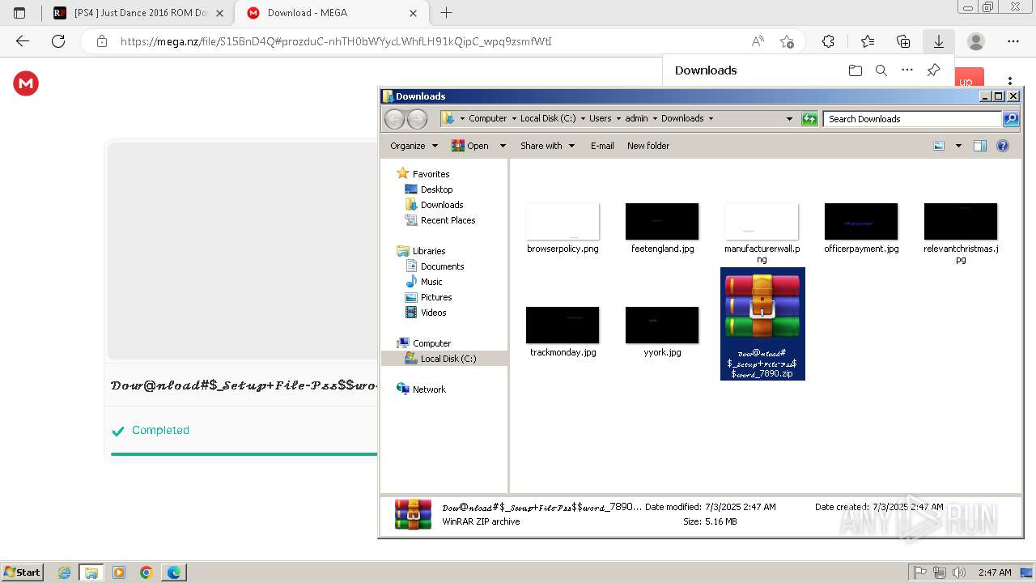
Task: Select Documents library
Action: point(442,266)
